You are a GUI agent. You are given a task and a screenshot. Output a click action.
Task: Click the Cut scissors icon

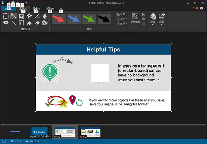[x=143, y=15]
